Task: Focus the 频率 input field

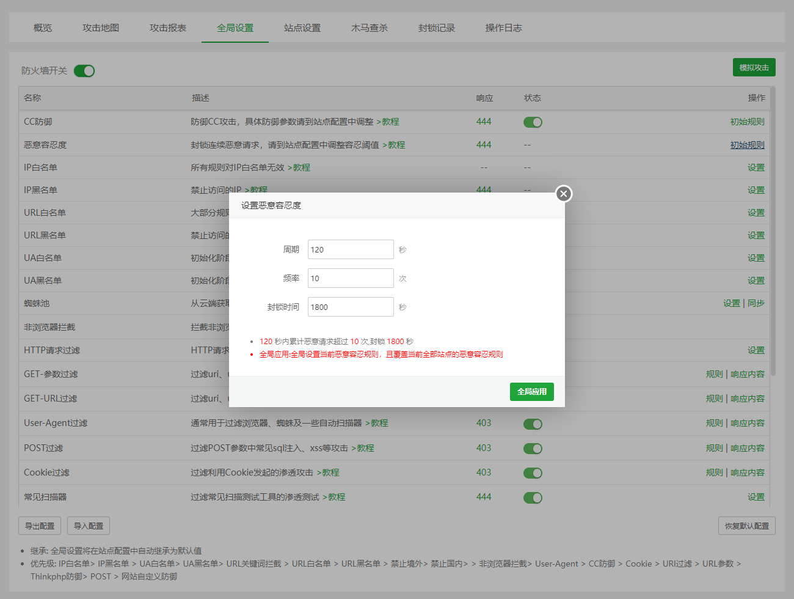Action: point(351,278)
